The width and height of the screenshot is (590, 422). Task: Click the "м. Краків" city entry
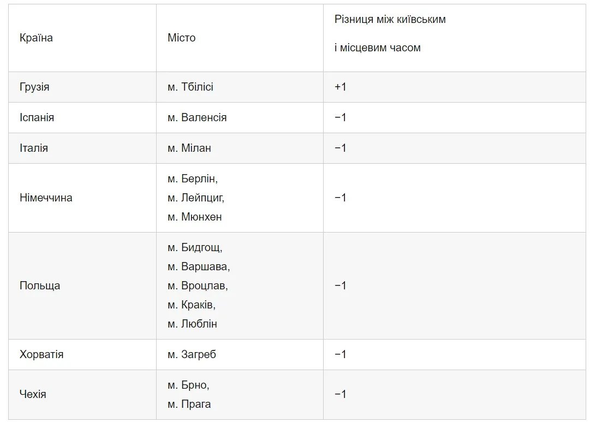pos(192,305)
